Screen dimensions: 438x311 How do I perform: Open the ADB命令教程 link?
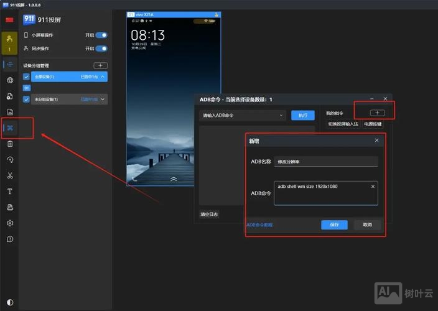click(259, 225)
